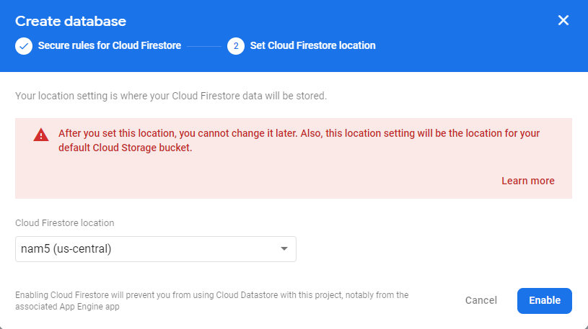Click the step 2 number circle
This screenshot has width=588, height=329.
(236, 46)
